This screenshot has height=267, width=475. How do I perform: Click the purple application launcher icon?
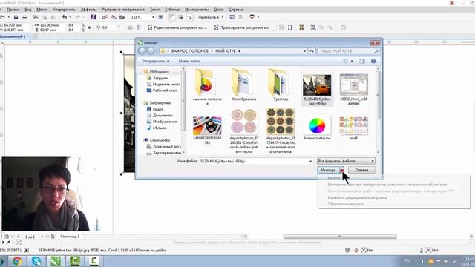tap(94, 17)
